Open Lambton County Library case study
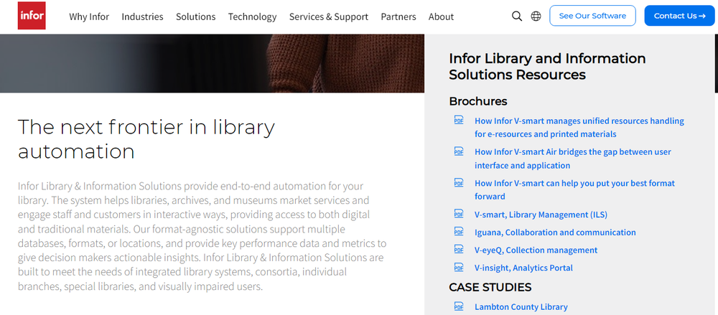Viewport: 718px width, 315px height. coord(521,307)
